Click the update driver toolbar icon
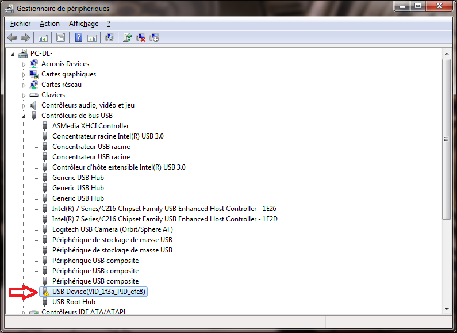 tap(128, 37)
